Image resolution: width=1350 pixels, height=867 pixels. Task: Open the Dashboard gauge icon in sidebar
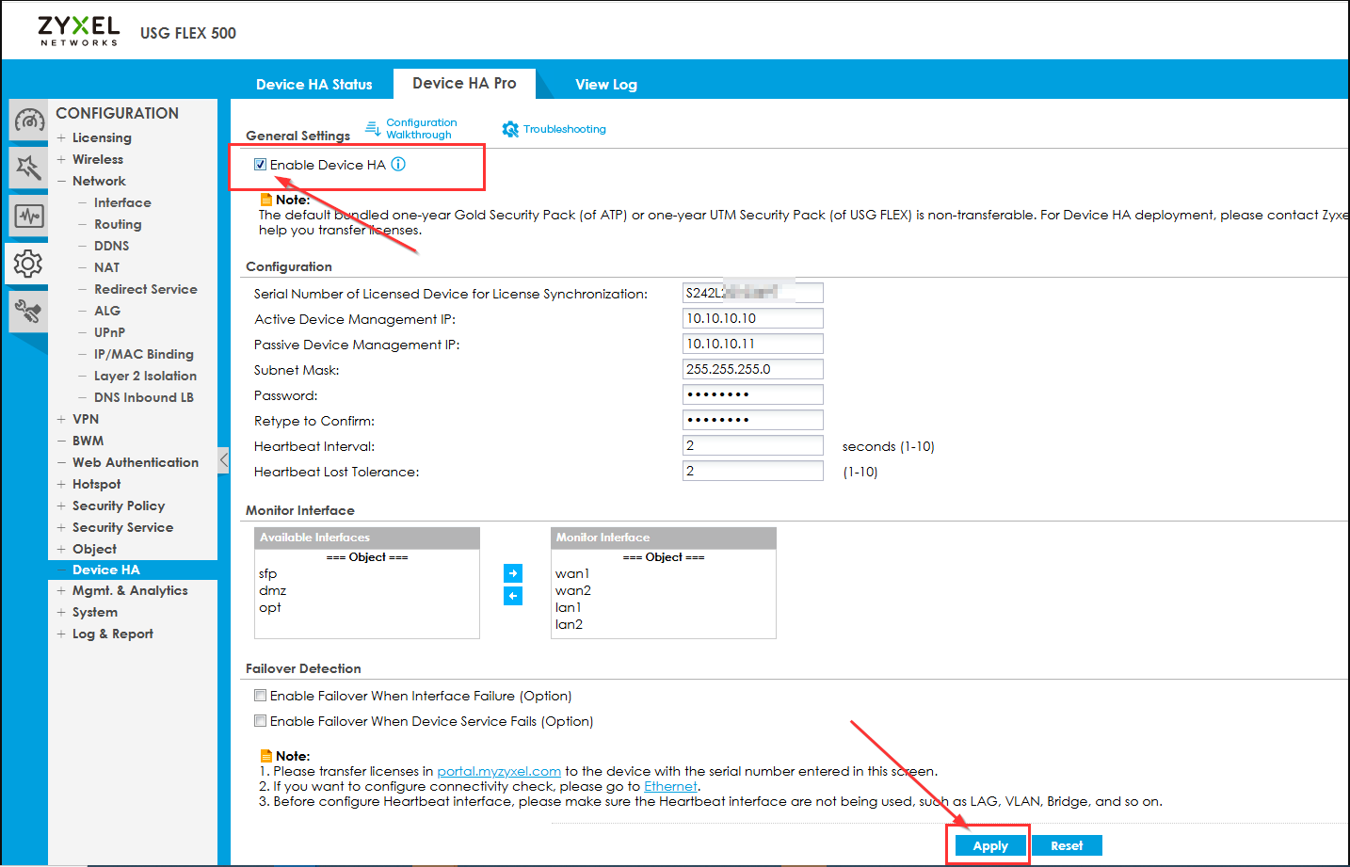coord(28,120)
